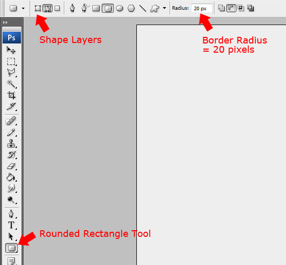
Task: Select the Slice tool
Action: (x=11, y=106)
